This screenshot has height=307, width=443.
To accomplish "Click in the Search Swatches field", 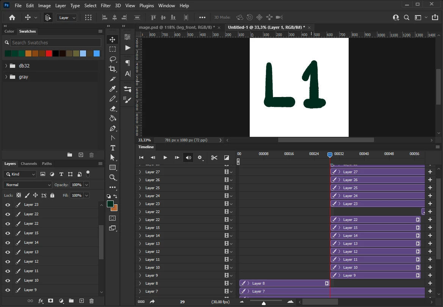I will 56,42.
